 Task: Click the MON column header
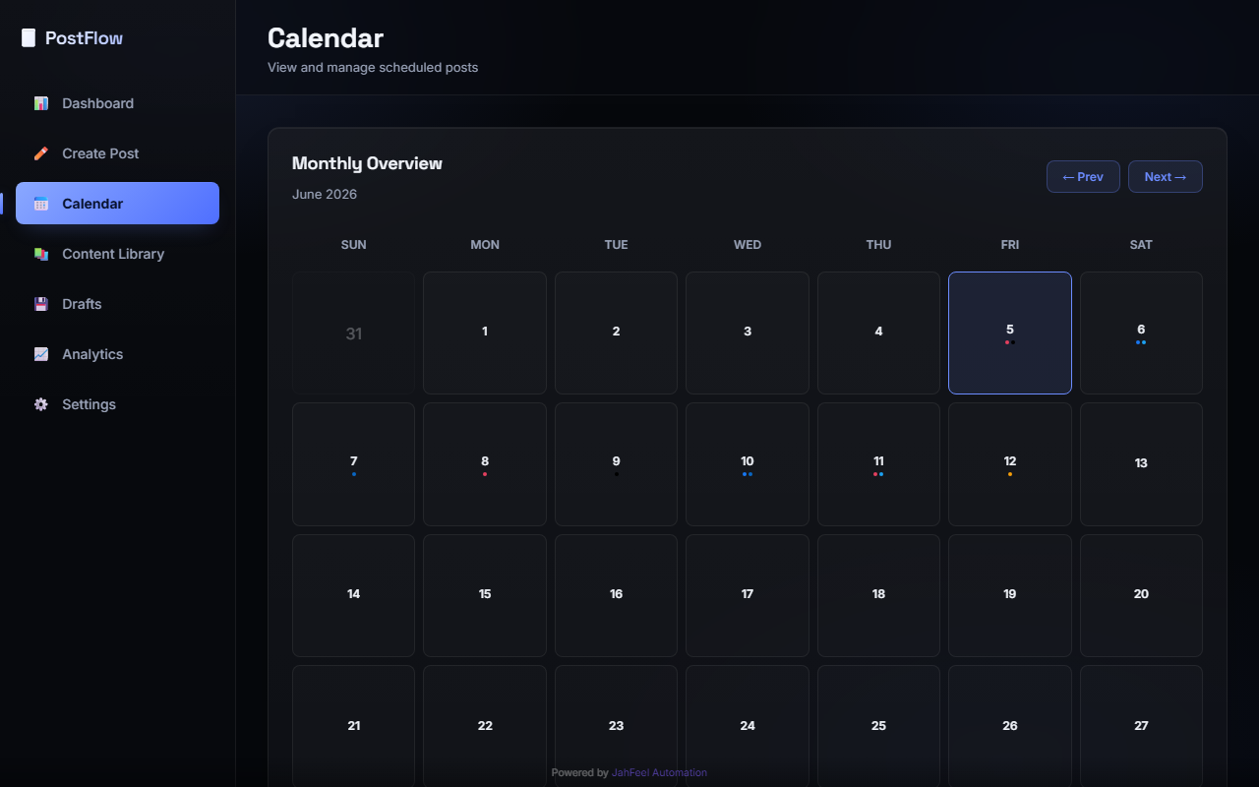[x=485, y=245]
